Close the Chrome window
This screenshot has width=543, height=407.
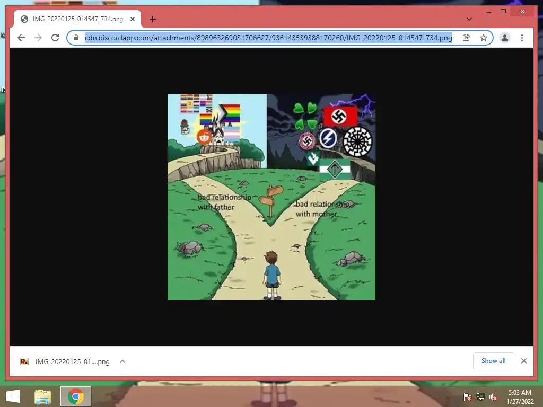point(522,12)
